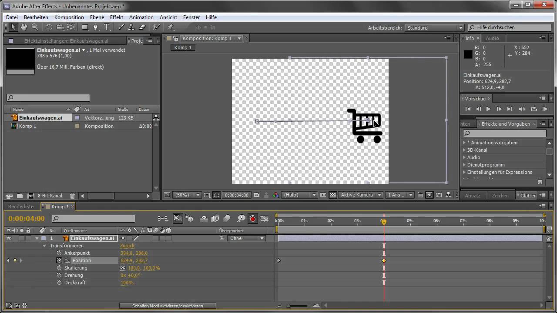Open the Arbeitsbereich Standard dropdown
Viewport: 557px width, 313px height.
434,27
